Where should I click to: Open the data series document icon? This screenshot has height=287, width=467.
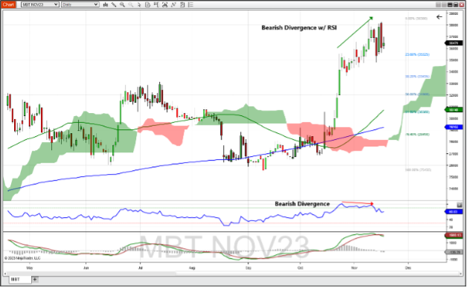coord(148,4)
